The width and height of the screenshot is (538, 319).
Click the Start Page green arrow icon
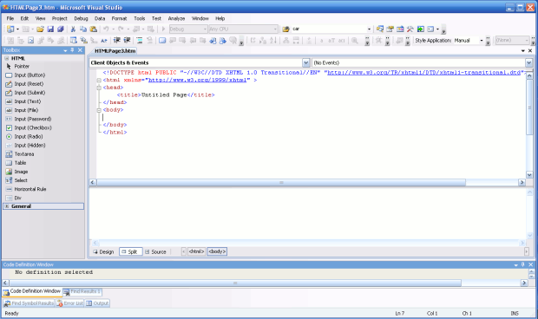(420, 29)
